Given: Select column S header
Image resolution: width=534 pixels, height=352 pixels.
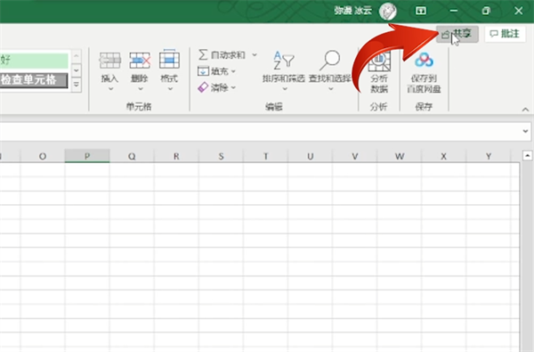Looking at the screenshot, I should click(x=221, y=156).
